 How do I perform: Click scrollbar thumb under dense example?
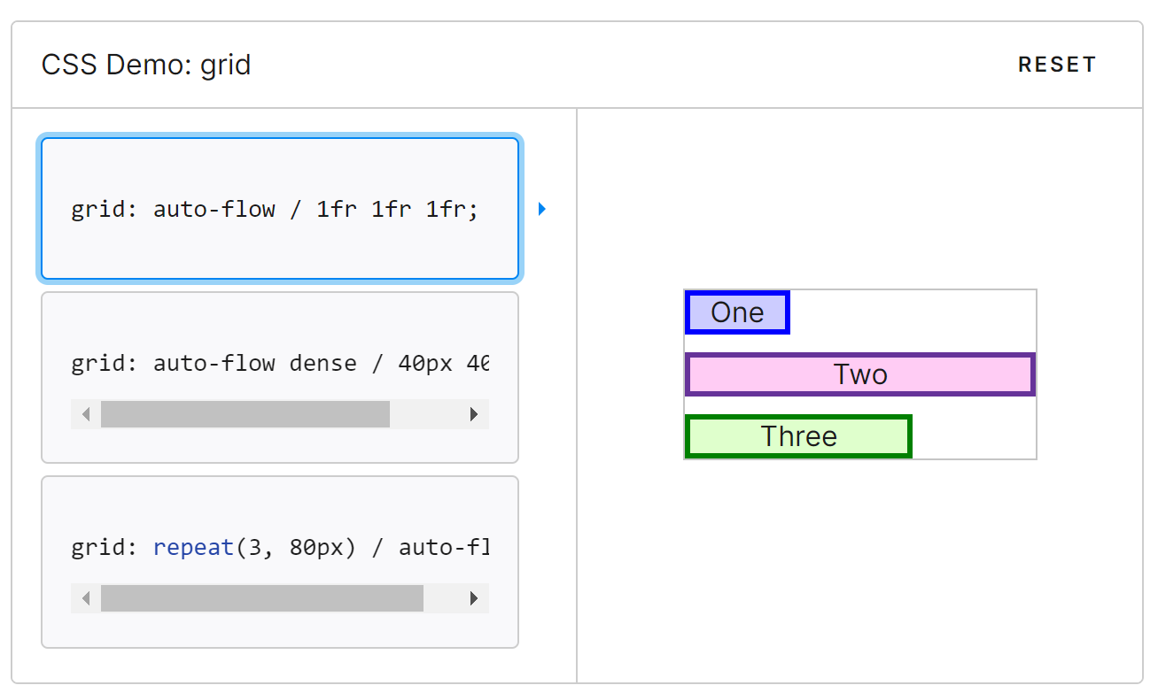(x=245, y=414)
